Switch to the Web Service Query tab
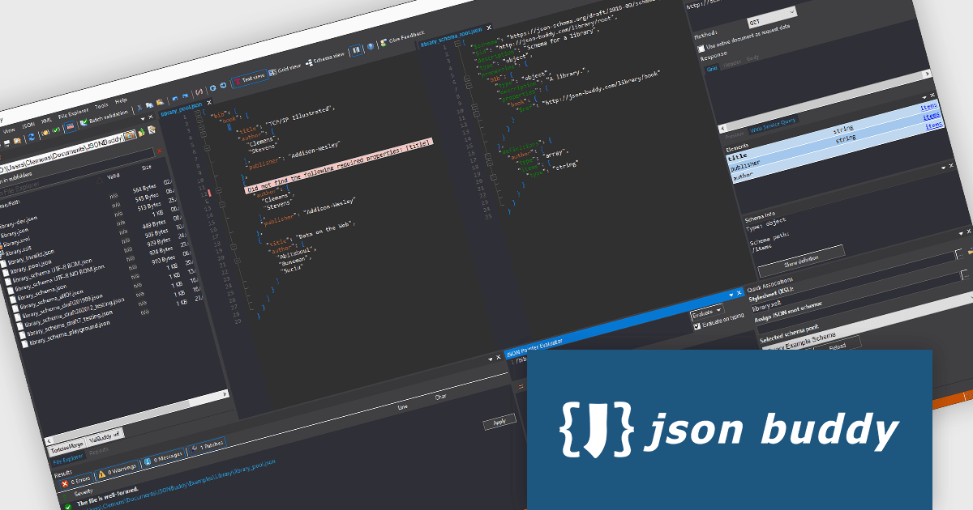The height and width of the screenshot is (510, 973). 773,119
